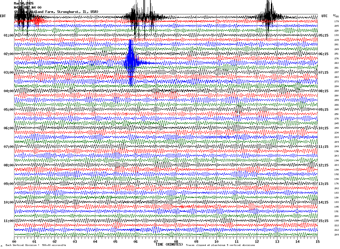Click the 05 minute tick on bottom axis
The height and width of the screenshot is (249, 340).
coord(115,241)
